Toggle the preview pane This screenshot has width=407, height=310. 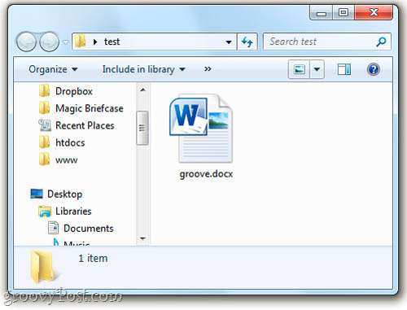point(344,69)
